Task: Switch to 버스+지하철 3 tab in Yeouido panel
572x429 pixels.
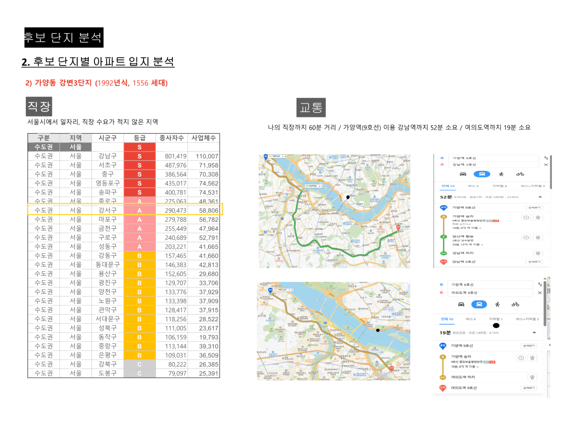Action: point(527,319)
